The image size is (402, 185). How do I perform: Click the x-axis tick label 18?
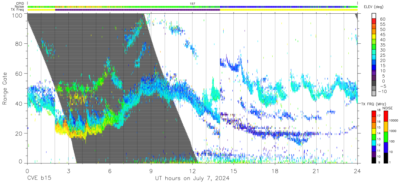tap(275, 171)
